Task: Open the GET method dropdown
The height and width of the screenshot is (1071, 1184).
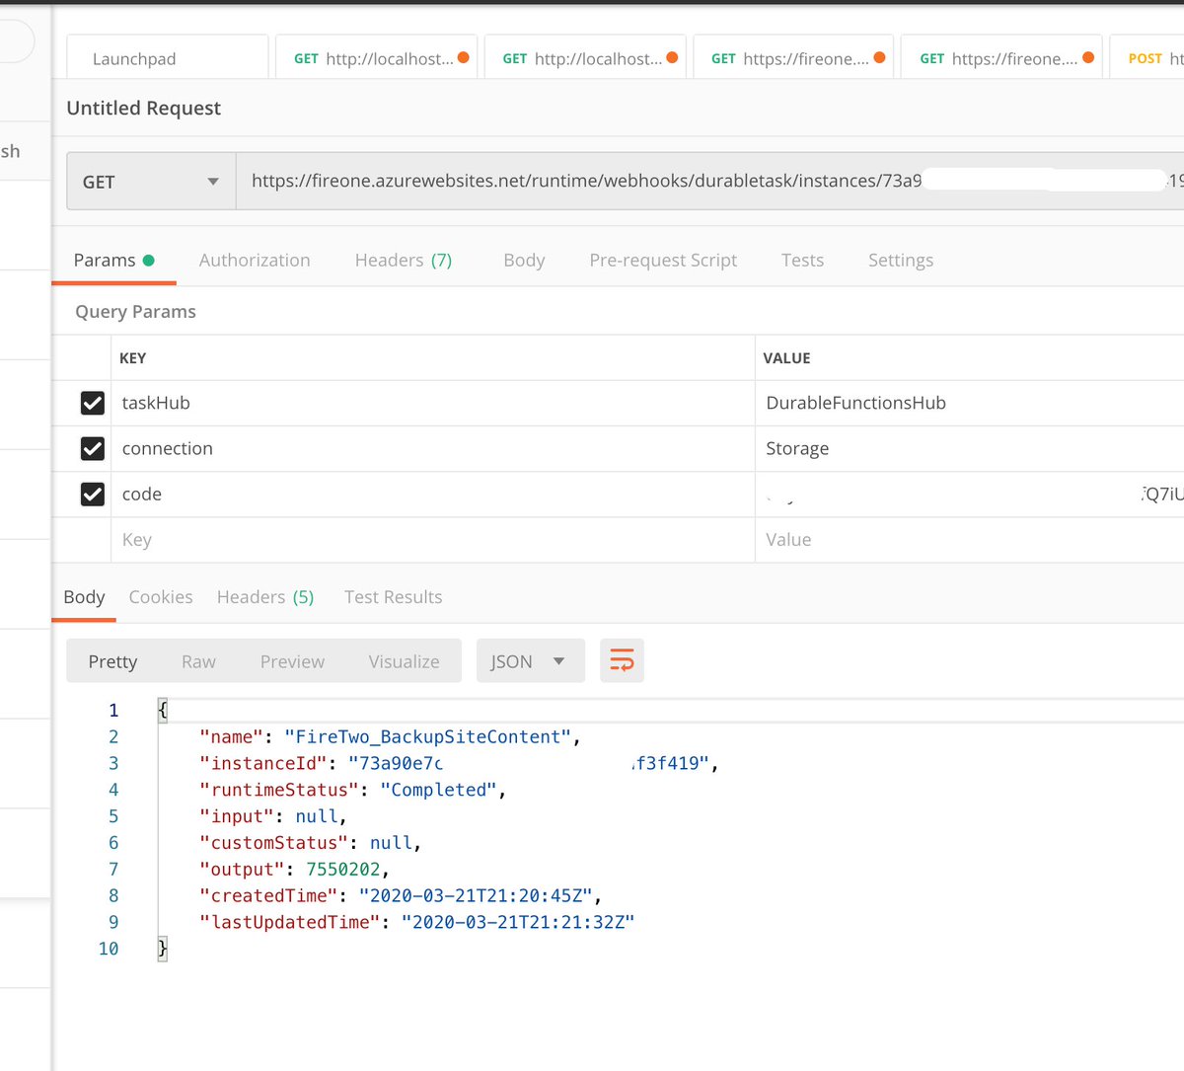Action: 151,182
